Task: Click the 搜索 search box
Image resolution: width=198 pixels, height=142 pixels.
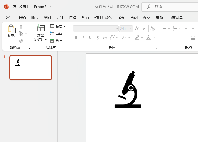Action: pyautogui.click(x=170, y=6)
